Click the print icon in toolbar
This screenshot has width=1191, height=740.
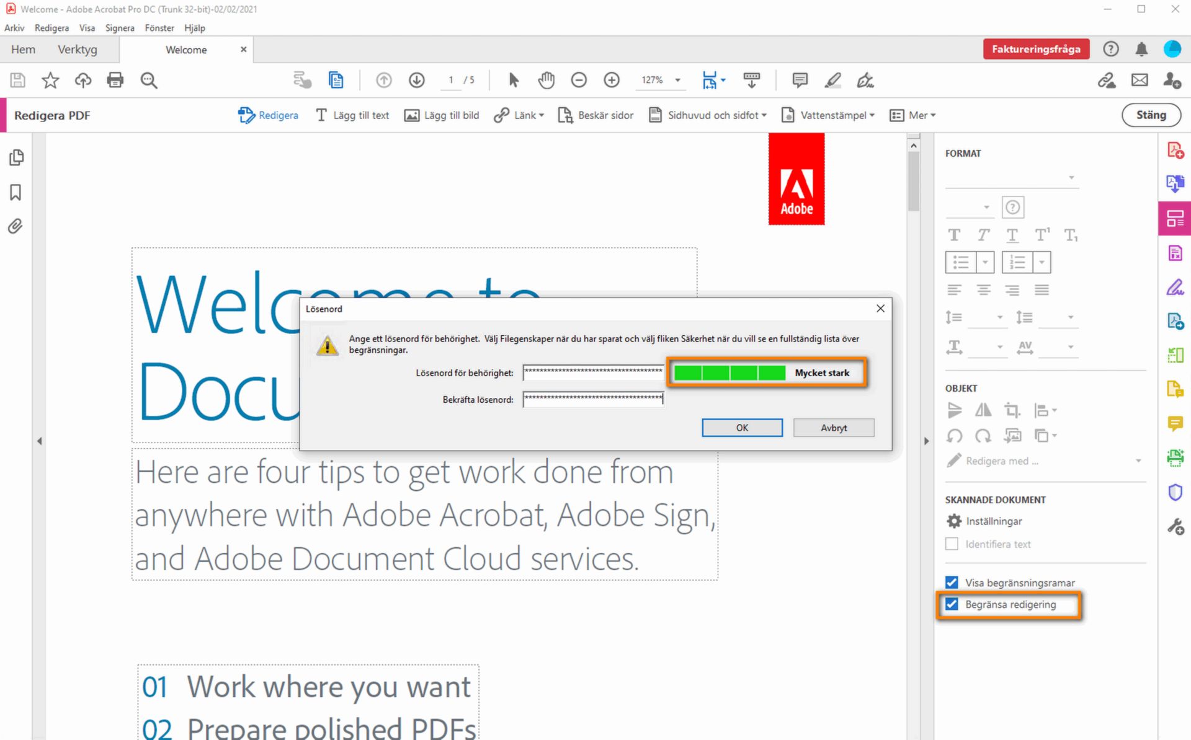(115, 80)
